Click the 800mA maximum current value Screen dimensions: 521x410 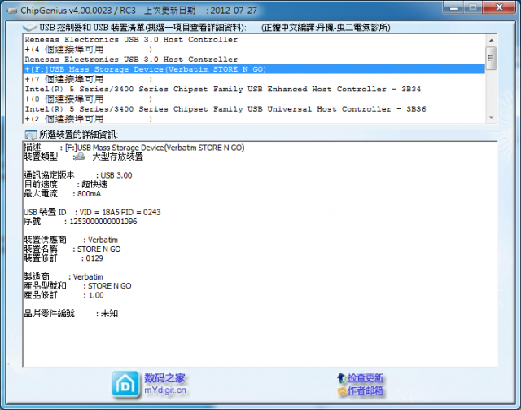89,194
